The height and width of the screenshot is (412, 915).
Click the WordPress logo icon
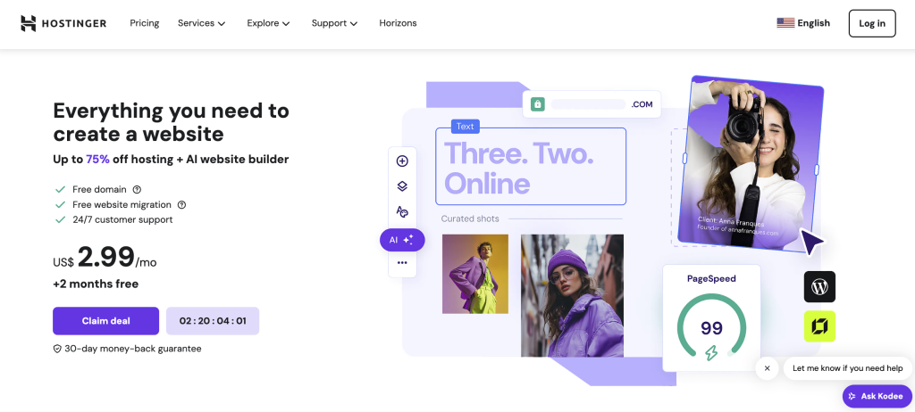(x=819, y=287)
